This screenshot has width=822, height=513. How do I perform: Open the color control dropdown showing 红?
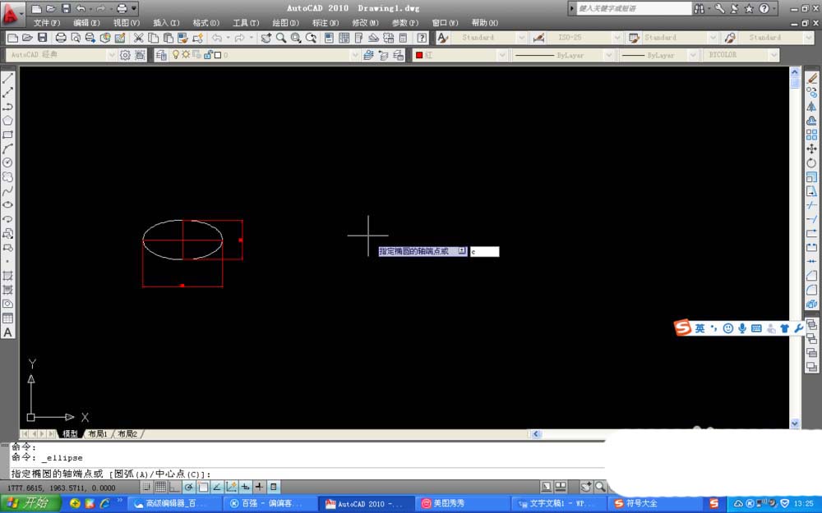pyautogui.click(x=502, y=54)
